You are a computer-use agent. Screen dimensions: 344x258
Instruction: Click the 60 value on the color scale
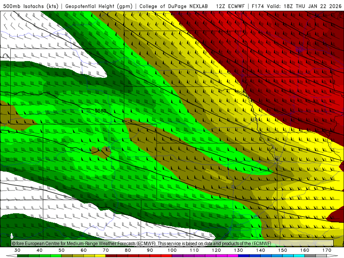point(83,250)
